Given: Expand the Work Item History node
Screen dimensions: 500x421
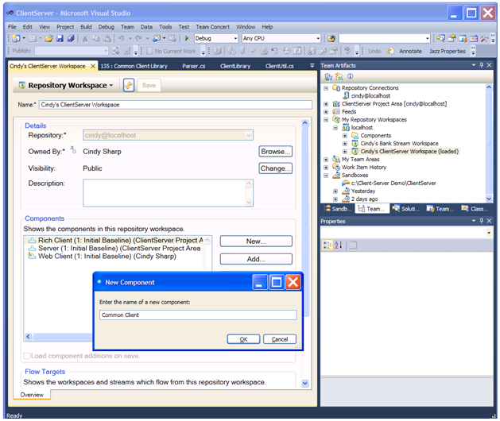Looking at the screenshot, I should coord(326,168).
